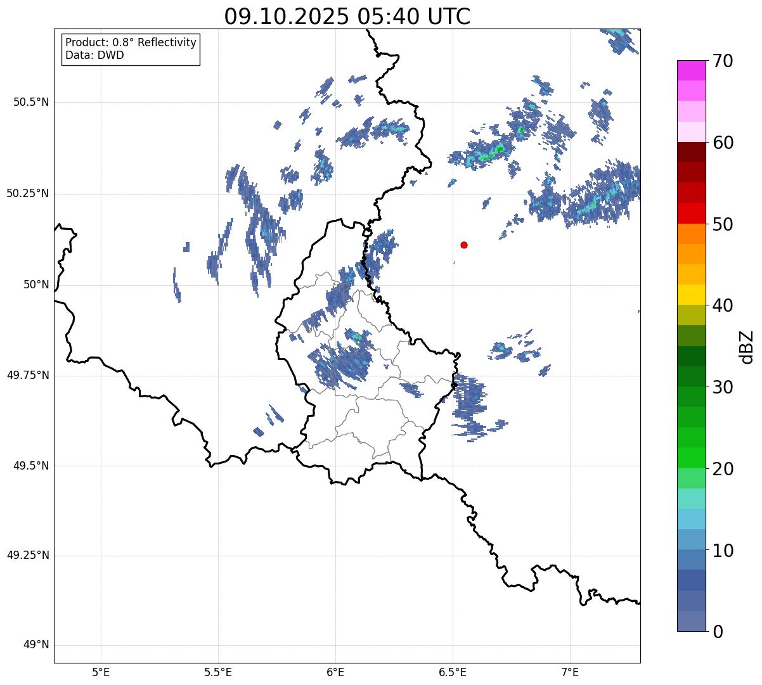Click the 50.5°N latitude label
The height and width of the screenshot is (685, 762).
(x=31, y=102)
